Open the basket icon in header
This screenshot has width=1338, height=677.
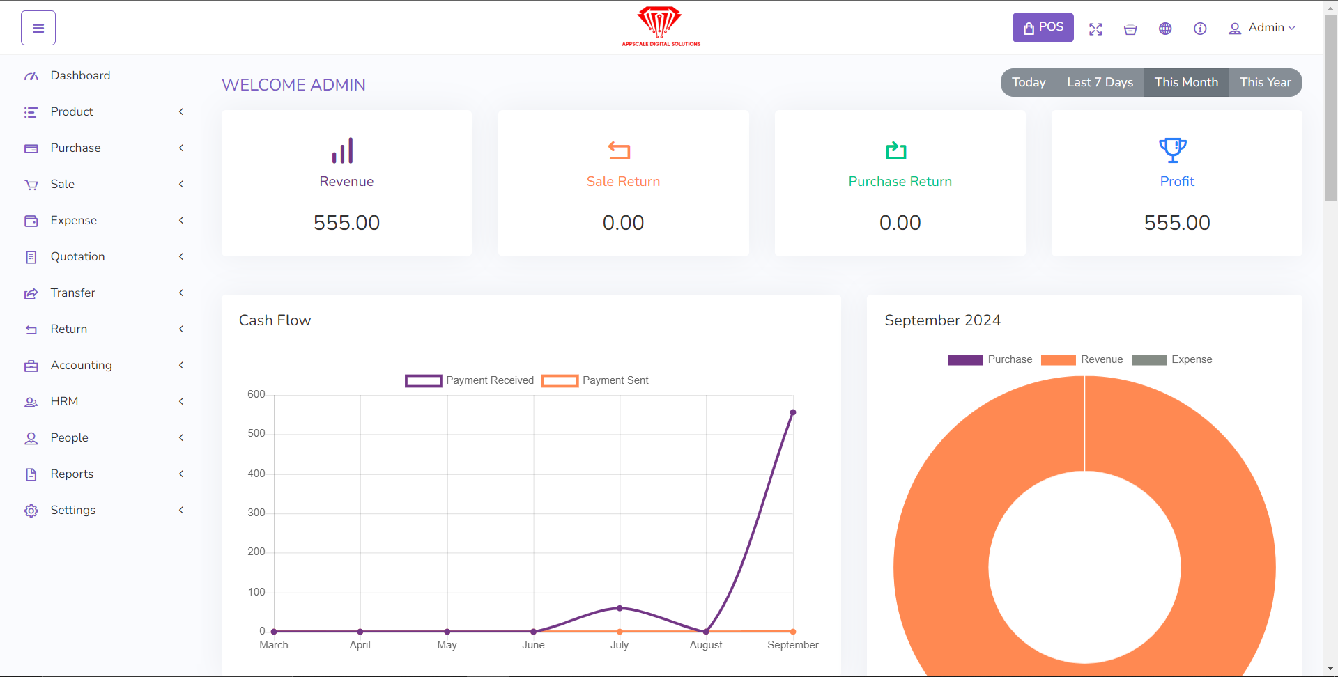click(1130, 29)
